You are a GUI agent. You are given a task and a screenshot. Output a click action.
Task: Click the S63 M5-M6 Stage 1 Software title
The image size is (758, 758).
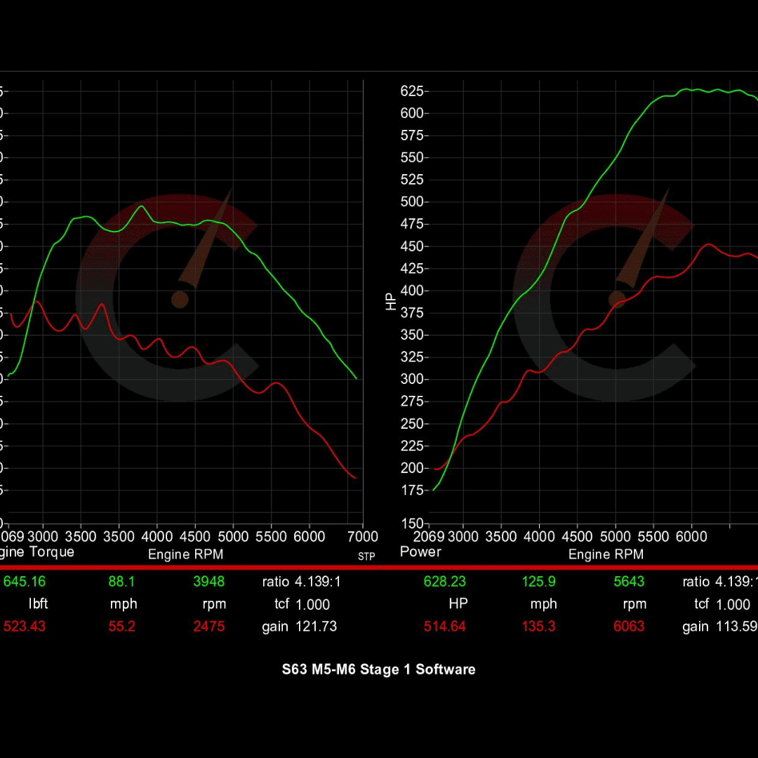pyautogui.click(x=378, y=670)
